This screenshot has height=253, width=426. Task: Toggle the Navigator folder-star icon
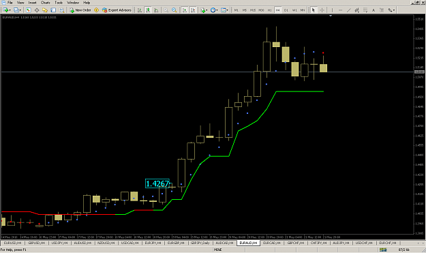(45, 10)
